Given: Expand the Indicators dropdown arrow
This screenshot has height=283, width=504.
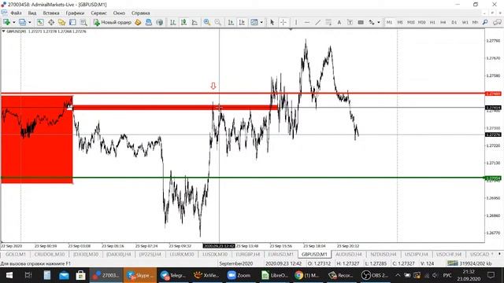Looking at the screenshot, I should [x=261, y=23].
